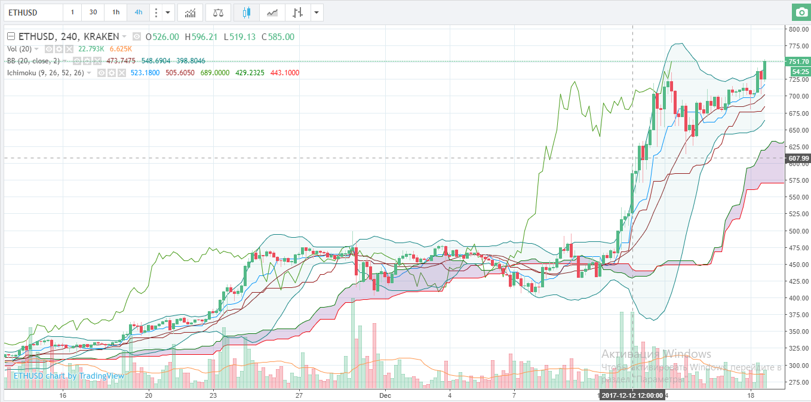Take a chart snapshot with camera icon

pyautogui.click(x=801, y=12)
